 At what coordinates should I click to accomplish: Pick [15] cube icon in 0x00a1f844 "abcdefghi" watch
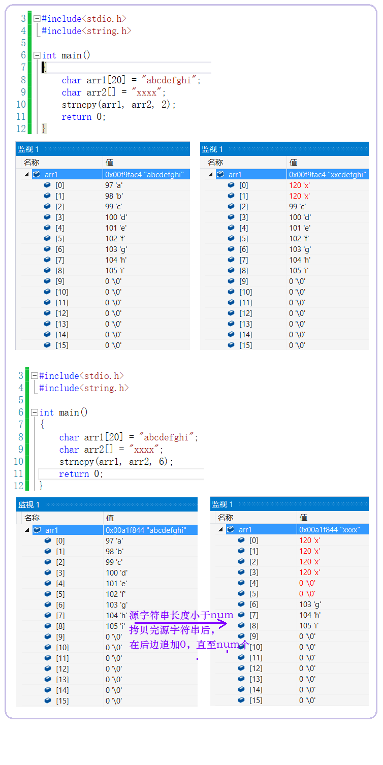pyautogui.click(x=48, y=700)
